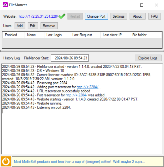Click the Edit user button
This screenshot has height=167, width=164.
(33, 26)
